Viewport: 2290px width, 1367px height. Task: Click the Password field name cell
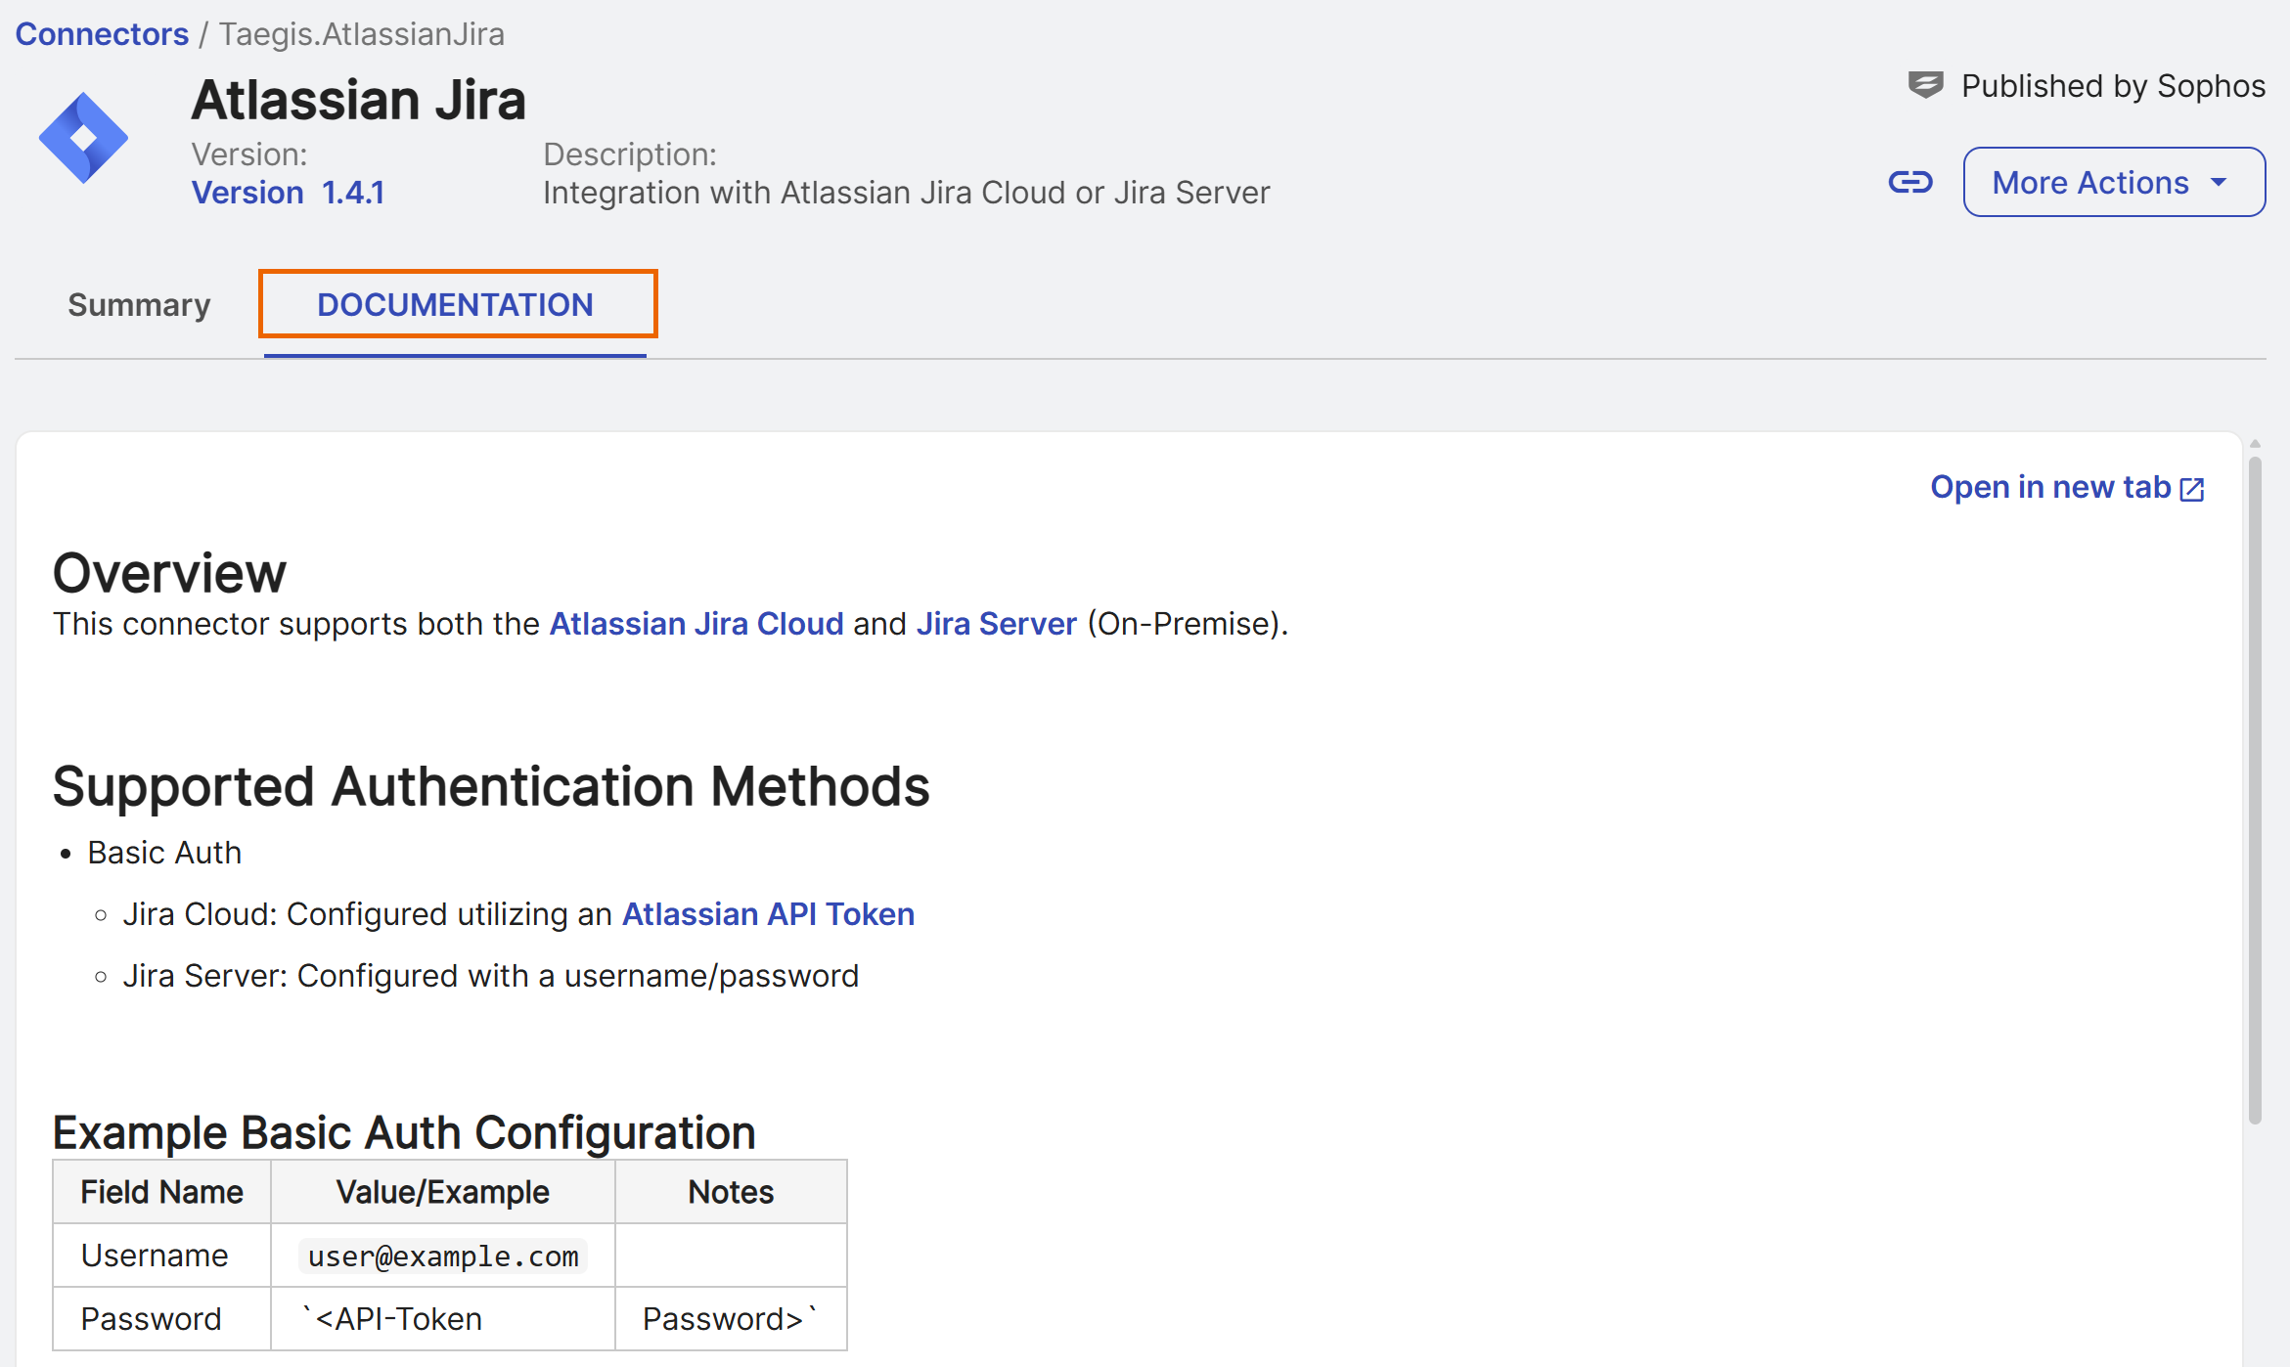(161, 1319)
